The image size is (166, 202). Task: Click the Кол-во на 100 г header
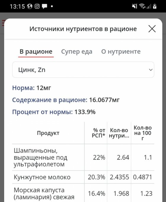pyautogui.click(x=143, y=133)
